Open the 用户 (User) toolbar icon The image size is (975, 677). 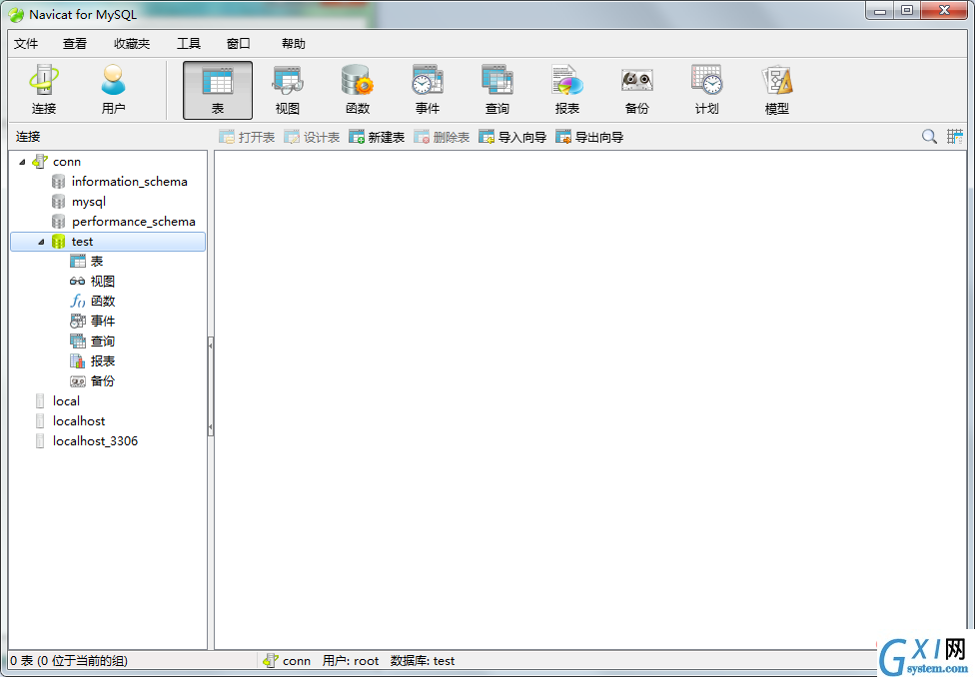113,90
